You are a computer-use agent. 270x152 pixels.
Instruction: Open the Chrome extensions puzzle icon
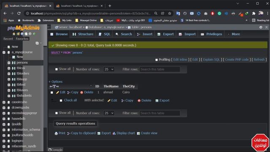(254, 13)
